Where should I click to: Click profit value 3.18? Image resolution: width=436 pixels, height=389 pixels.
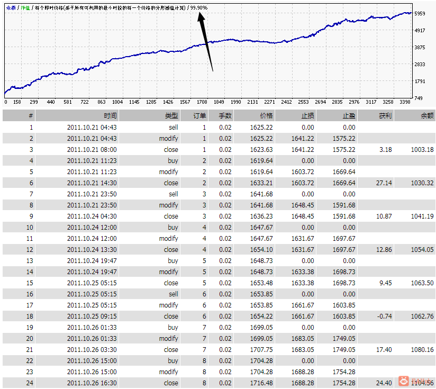[x=385, y=150]
